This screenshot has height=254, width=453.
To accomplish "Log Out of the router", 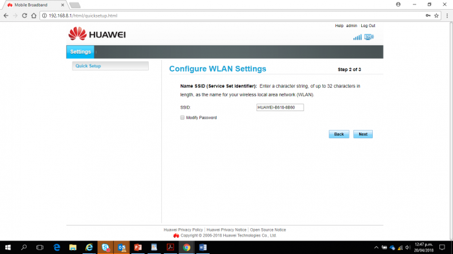I will click(x=368, y=26).
